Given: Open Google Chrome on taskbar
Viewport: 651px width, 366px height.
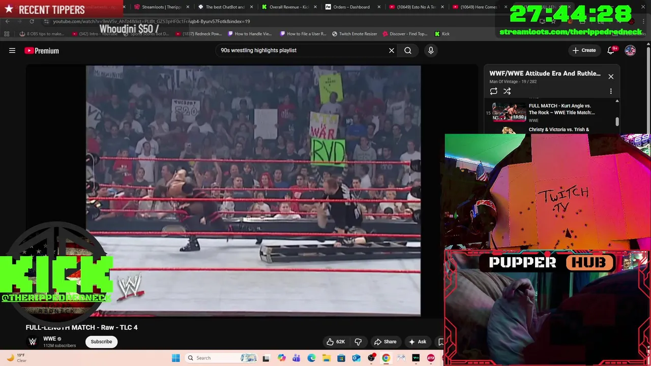Looking at the screenshot, I should point(386,358).
